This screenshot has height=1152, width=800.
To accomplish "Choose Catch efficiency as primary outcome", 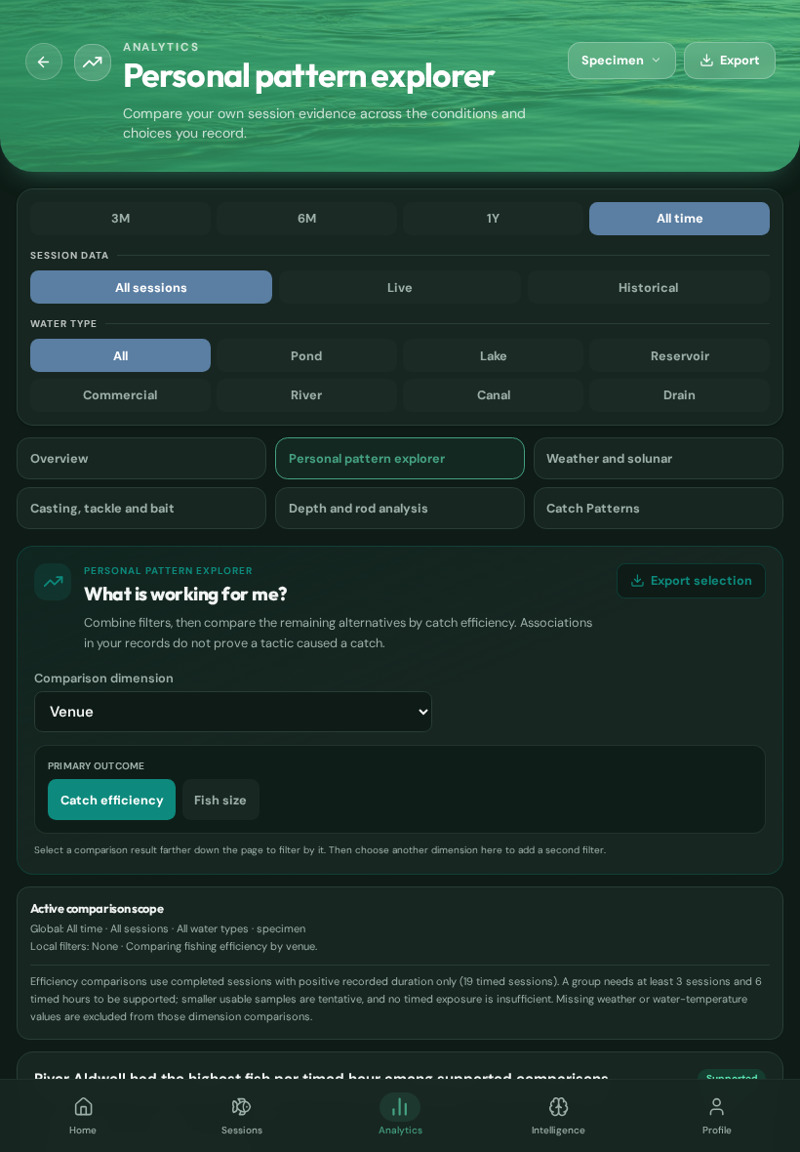I will (x=111, y=800).
